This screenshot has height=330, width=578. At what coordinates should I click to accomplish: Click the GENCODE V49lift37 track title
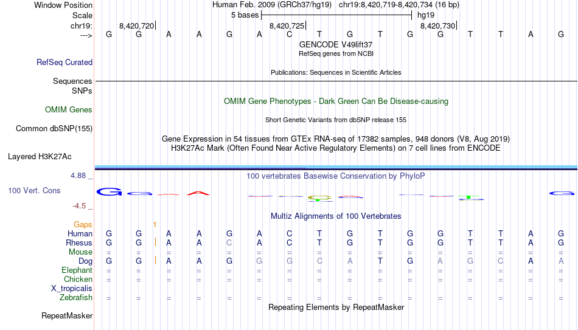pos(336,44)
